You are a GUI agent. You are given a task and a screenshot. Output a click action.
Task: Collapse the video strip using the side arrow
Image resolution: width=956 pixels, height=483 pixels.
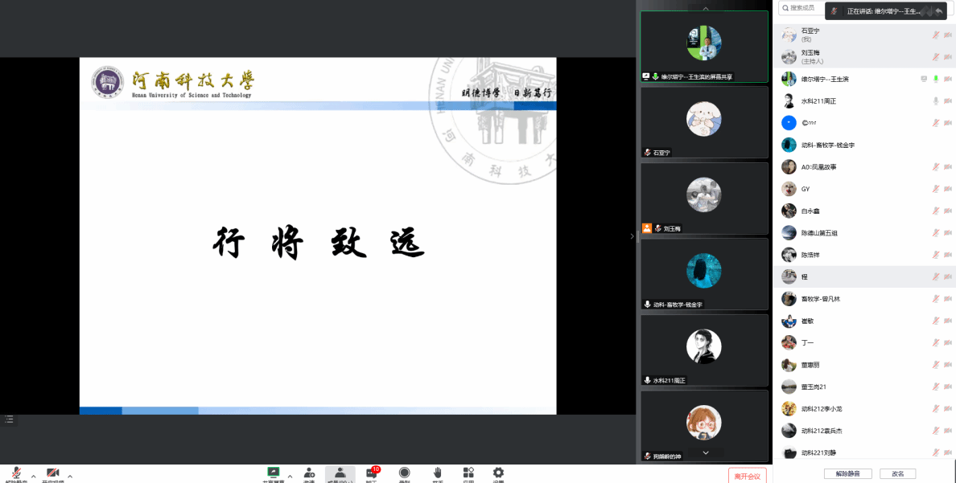(x=631, y=236)
